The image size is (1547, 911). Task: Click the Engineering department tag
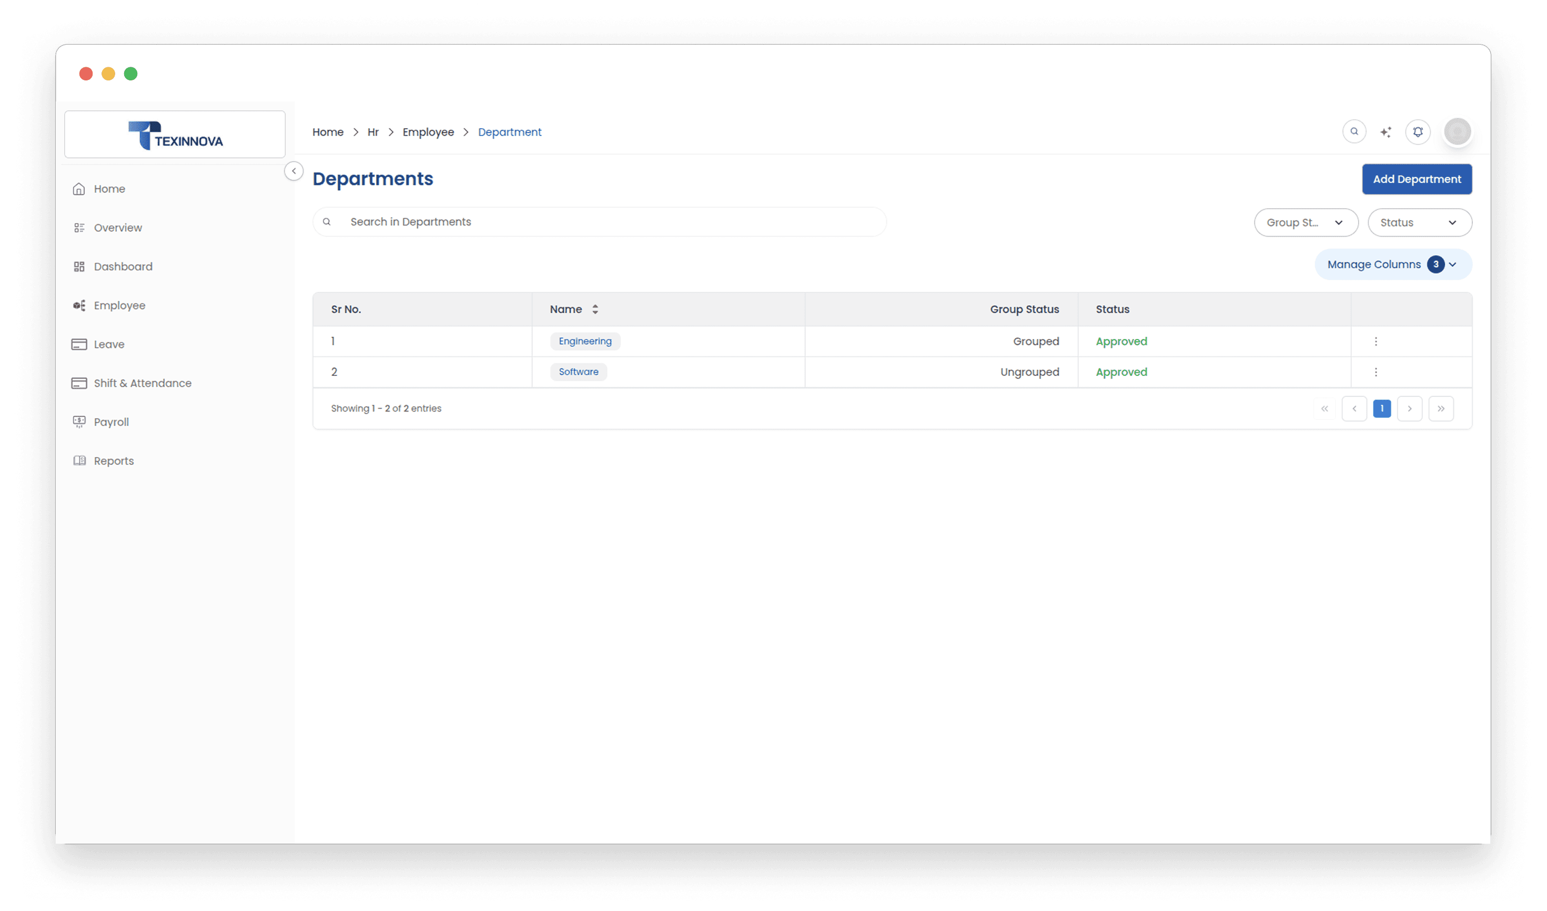pos(584,341)
